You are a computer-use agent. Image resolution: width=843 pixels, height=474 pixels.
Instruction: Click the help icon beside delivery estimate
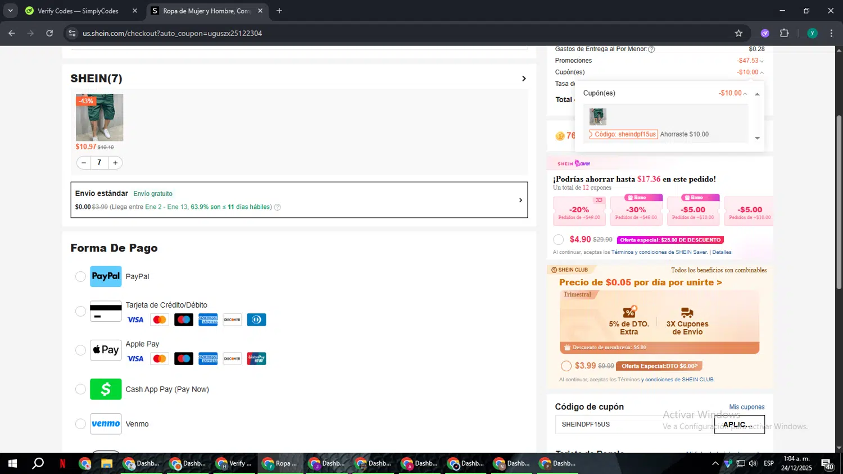pos(277,207)
